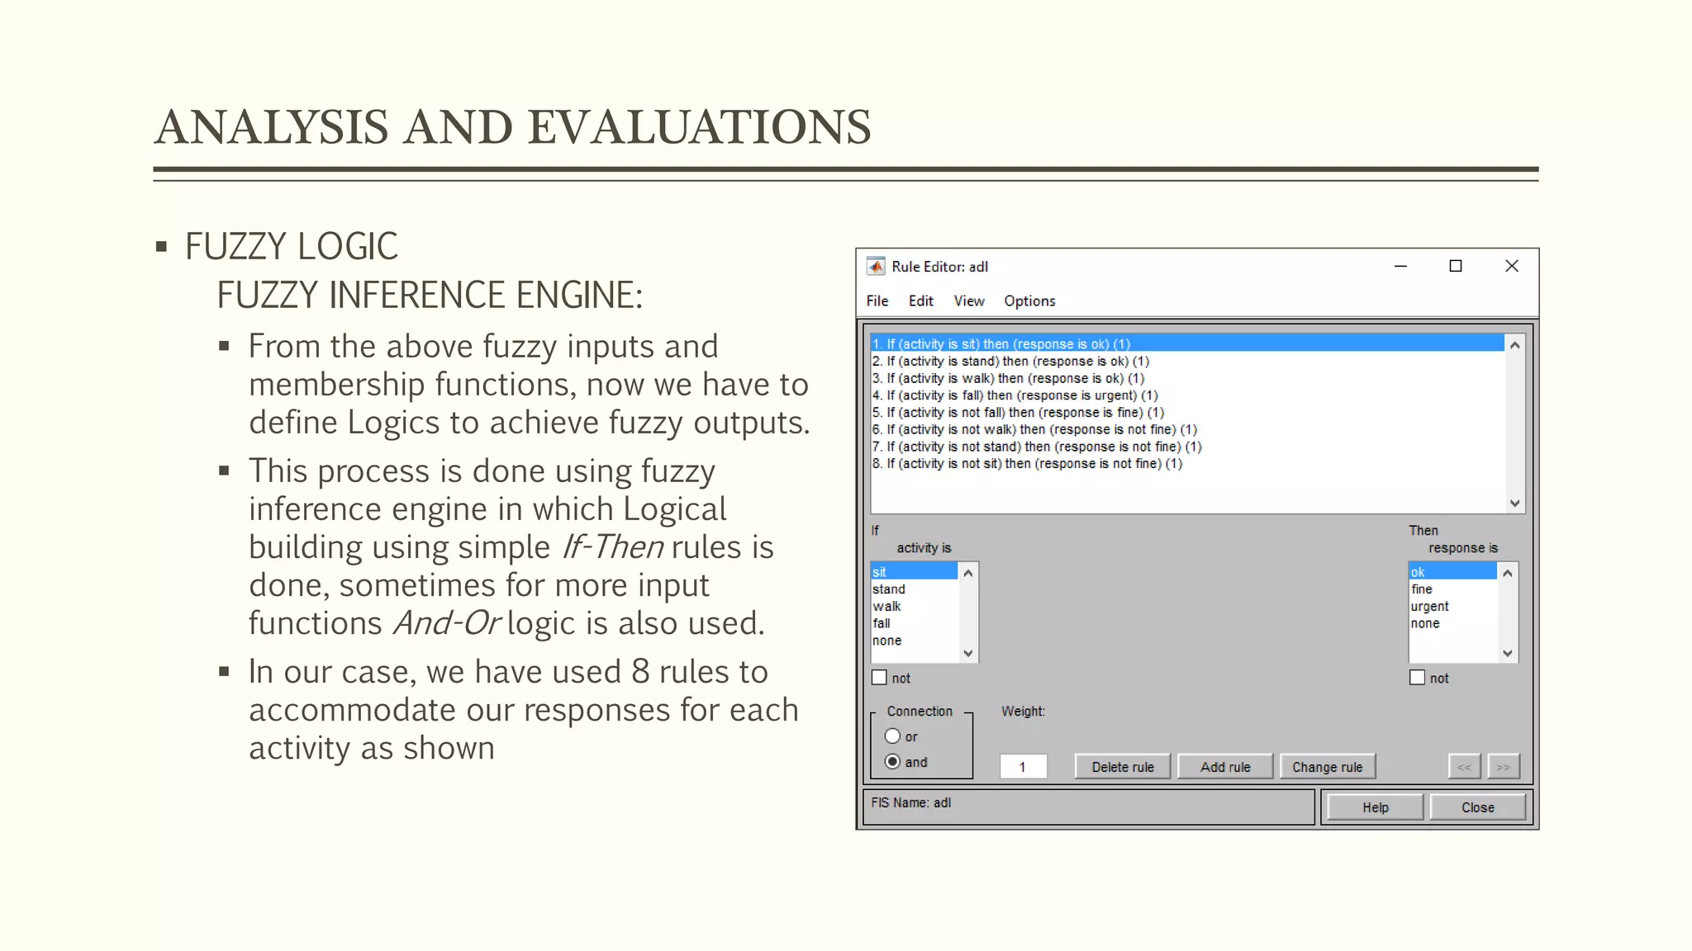Click the next rule arrow button (>>)
This screenshot has width=1692, height=951.
[1503, 767]
